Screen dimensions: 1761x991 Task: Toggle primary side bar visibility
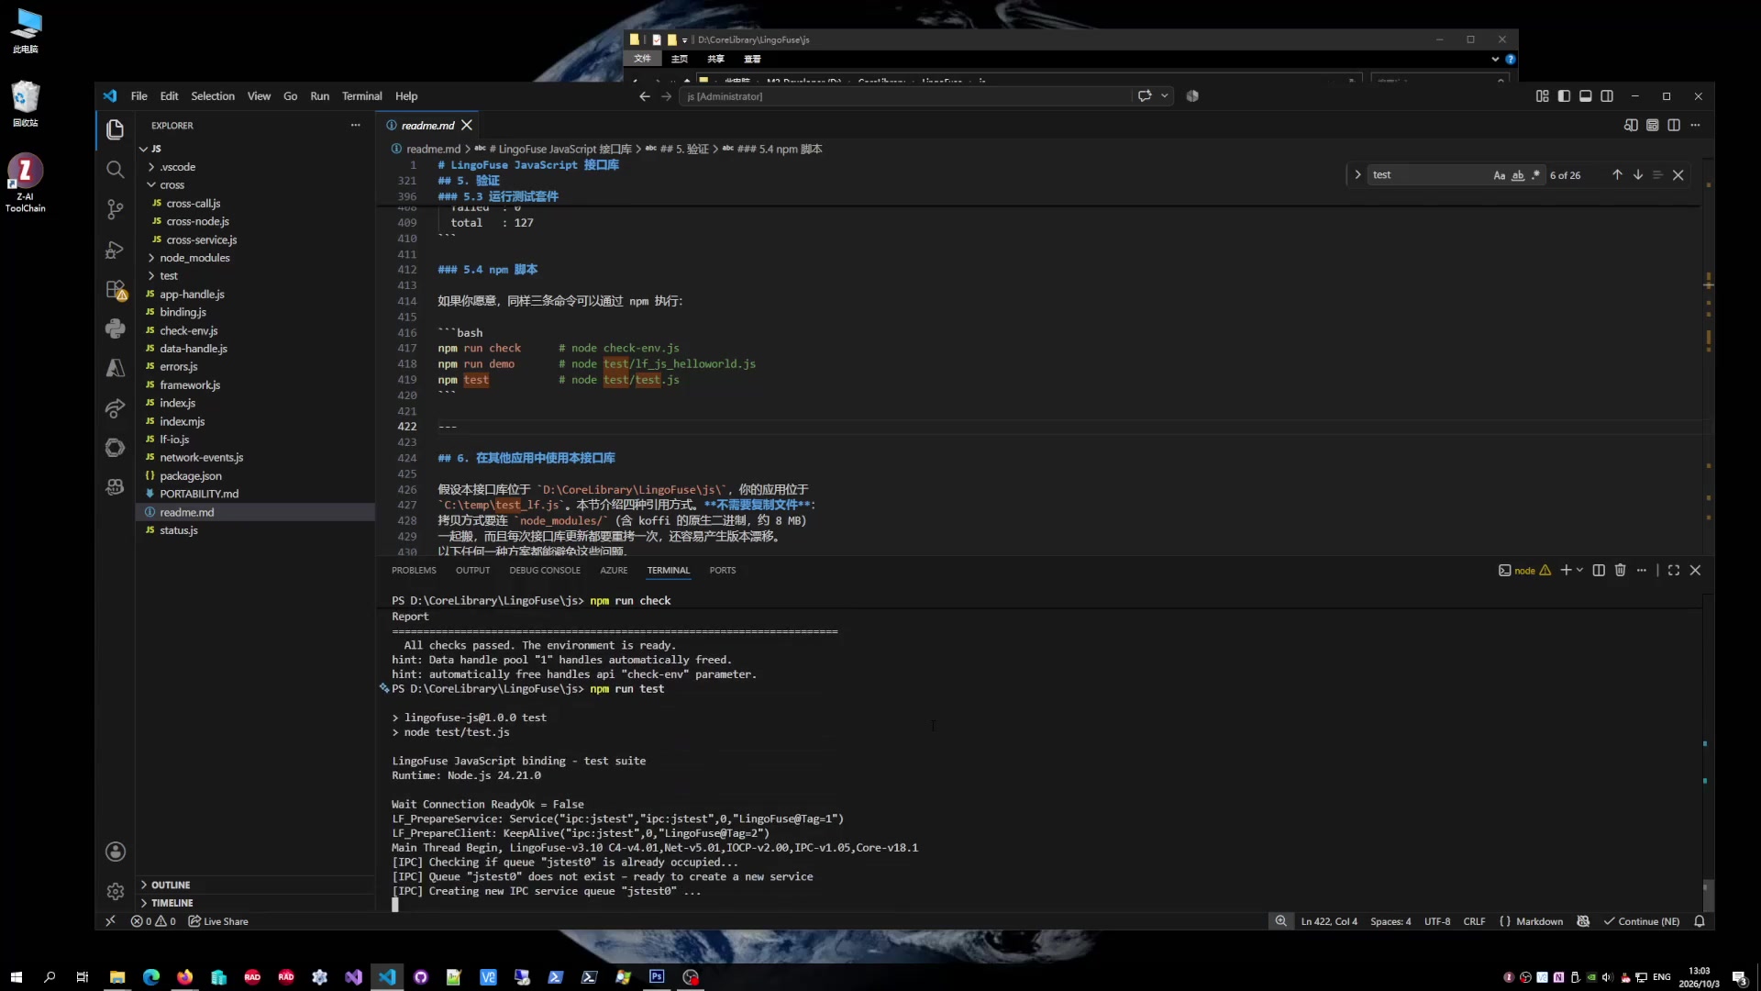coord(1564,95)
